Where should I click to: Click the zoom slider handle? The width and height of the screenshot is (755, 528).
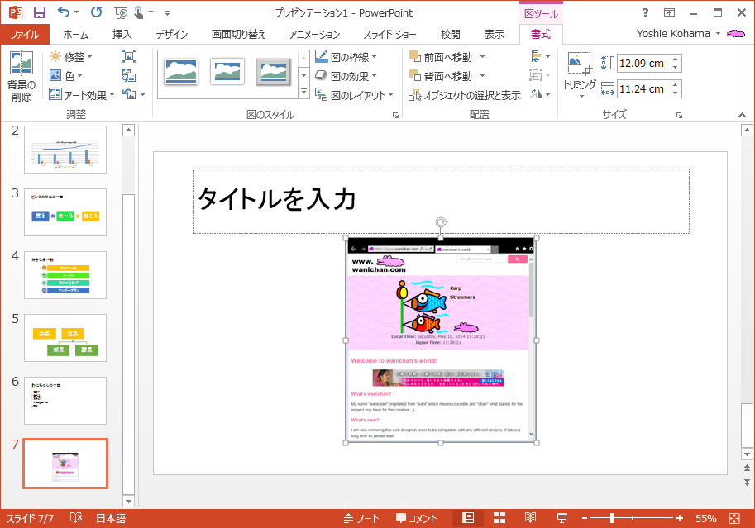(613, 518)
